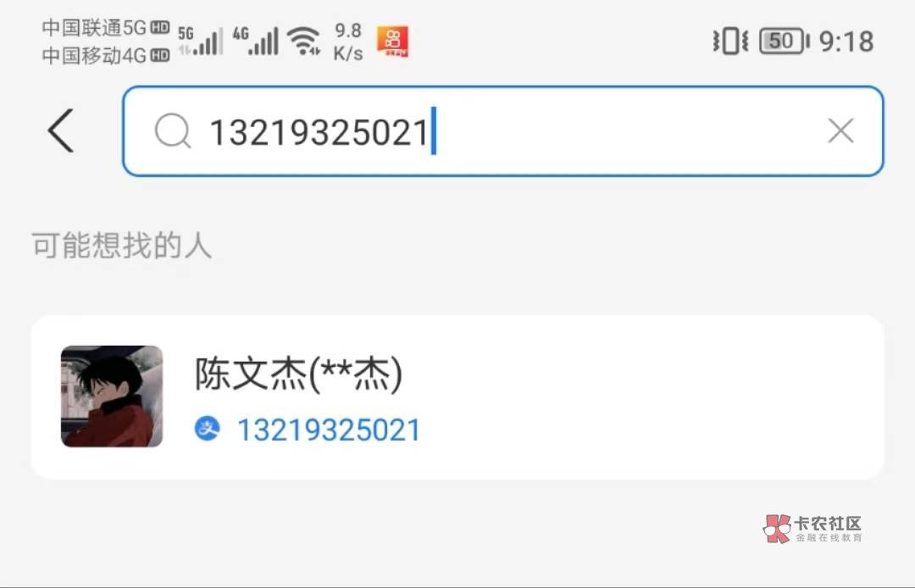Open the contact result card
915x588 pixels.
457,397
